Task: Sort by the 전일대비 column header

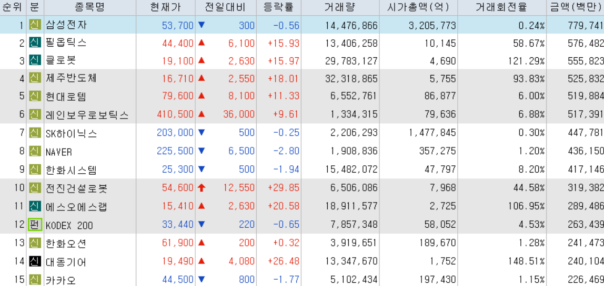Action: point(225,7)
